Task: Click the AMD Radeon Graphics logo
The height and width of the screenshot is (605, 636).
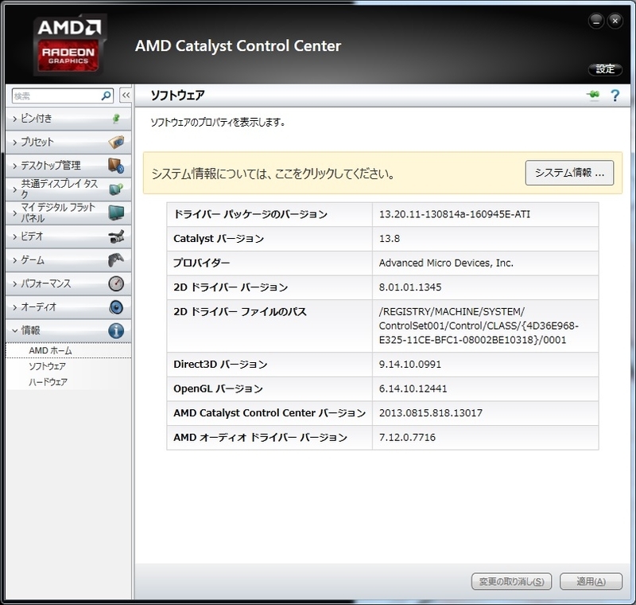Action: (x=70, y=45)
